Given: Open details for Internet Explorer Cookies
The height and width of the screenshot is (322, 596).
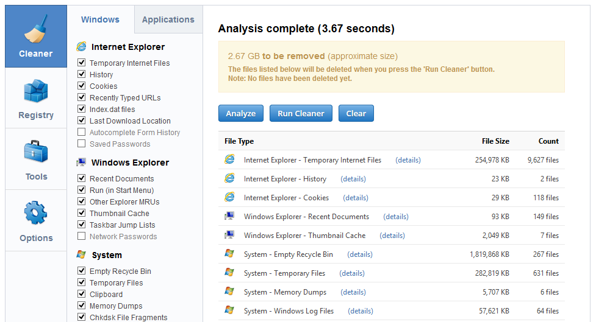Looking at the screenshot, I should click(x=356, y=198).
